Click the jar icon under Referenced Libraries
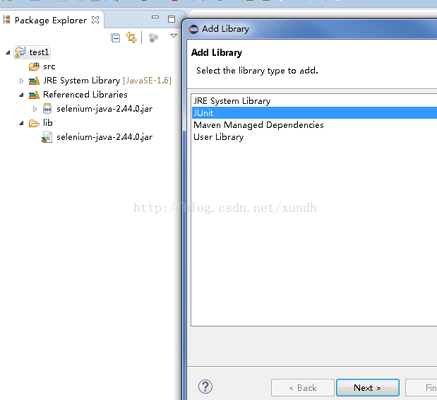 click(47, 109)
